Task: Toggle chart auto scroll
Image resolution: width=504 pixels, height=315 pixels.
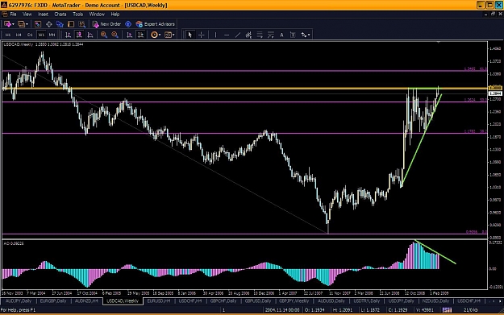Action: click(130, 35)
